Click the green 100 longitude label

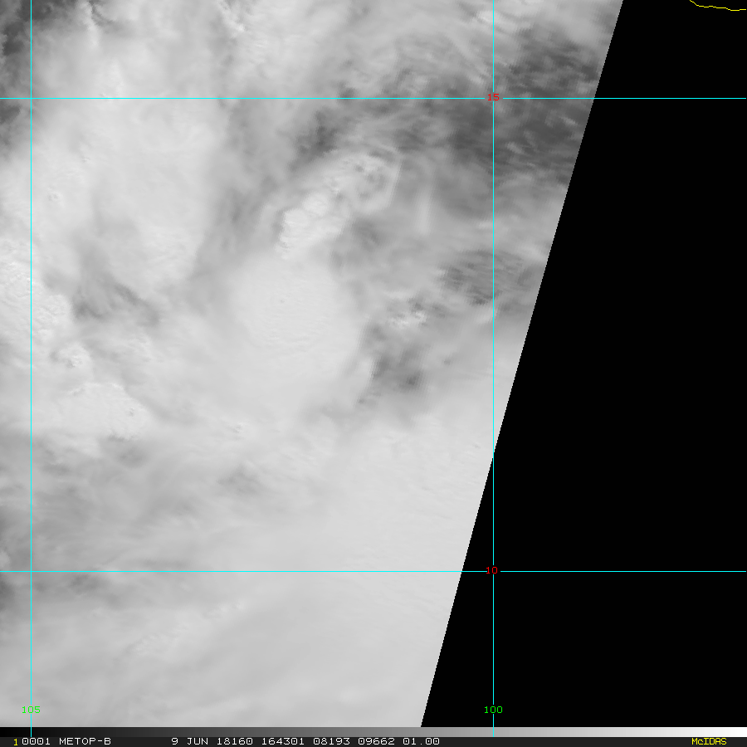click(493, 710)
